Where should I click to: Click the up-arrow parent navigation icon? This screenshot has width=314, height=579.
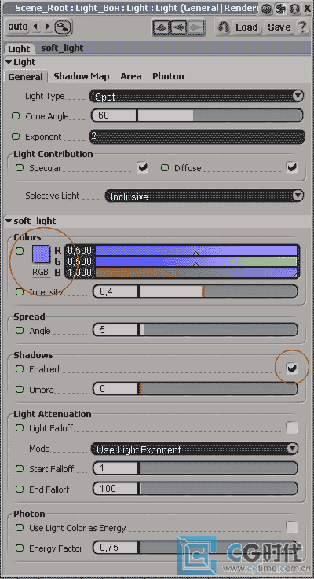(162, 27)
